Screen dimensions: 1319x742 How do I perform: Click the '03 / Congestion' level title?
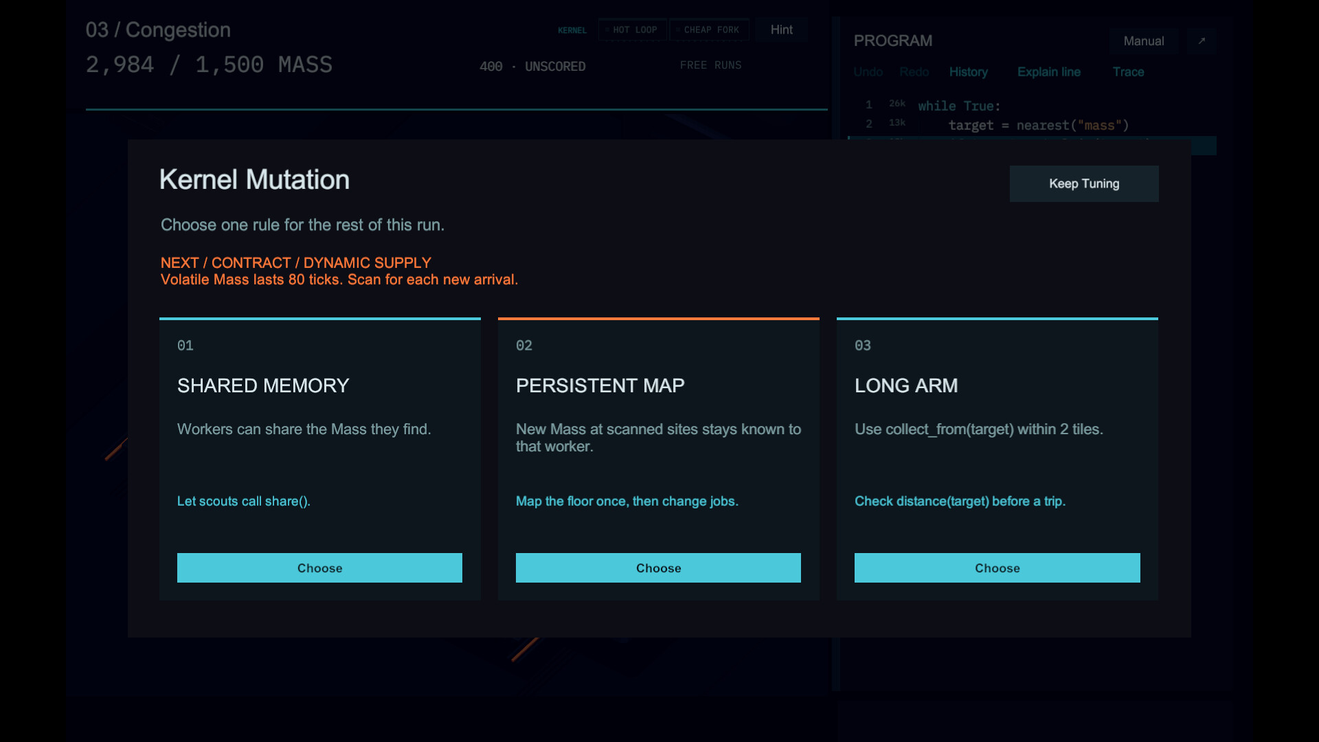click(158, 30)
